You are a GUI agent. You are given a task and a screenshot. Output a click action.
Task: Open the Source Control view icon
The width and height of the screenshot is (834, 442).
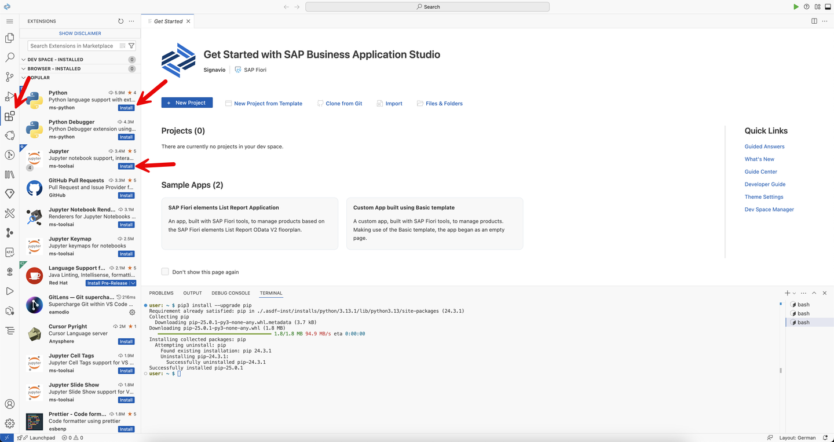pyautogui.click(x=9, y=77)
